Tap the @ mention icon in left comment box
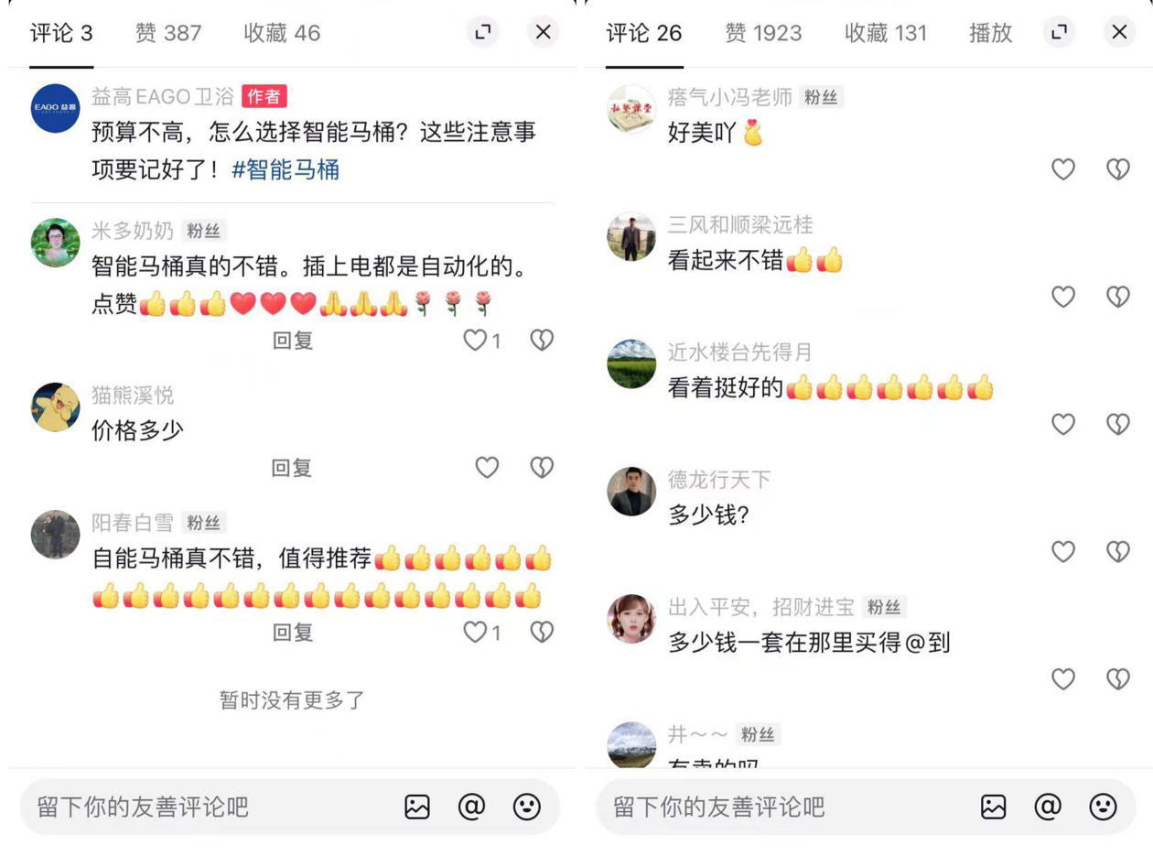1153x867 pixels. coord(471,807)
